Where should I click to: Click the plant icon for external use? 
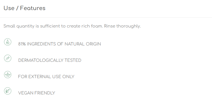[x=8, y=75]
